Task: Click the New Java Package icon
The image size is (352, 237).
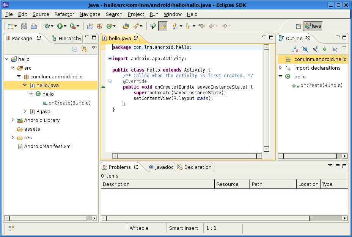Action: 100,26
